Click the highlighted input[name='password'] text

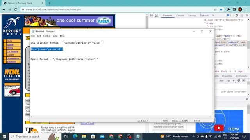[47, 49]
